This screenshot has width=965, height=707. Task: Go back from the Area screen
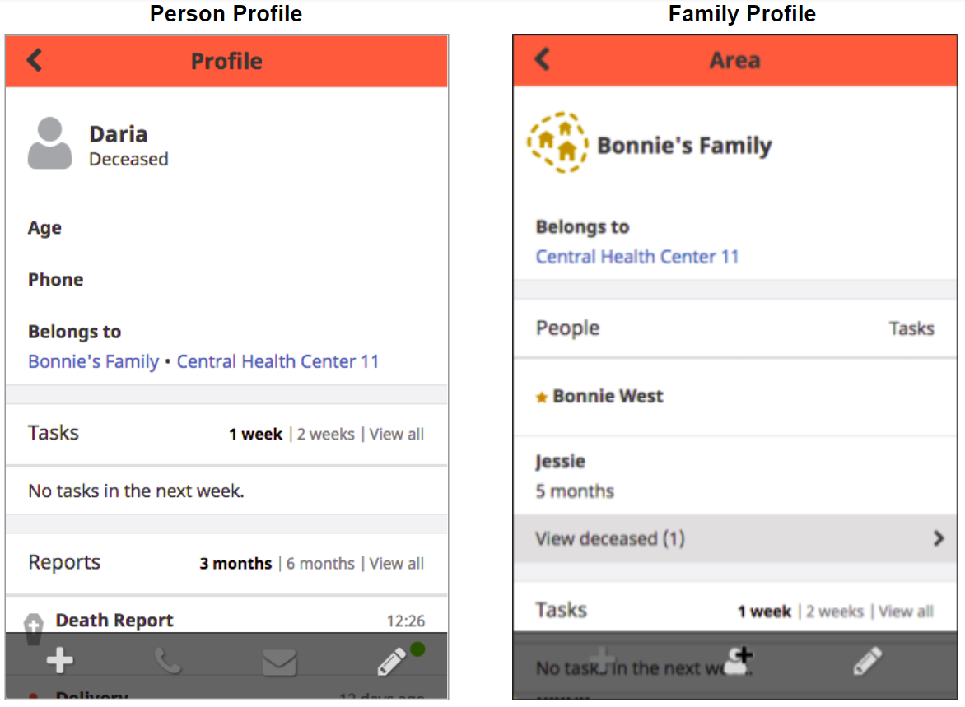click(543, 59)
